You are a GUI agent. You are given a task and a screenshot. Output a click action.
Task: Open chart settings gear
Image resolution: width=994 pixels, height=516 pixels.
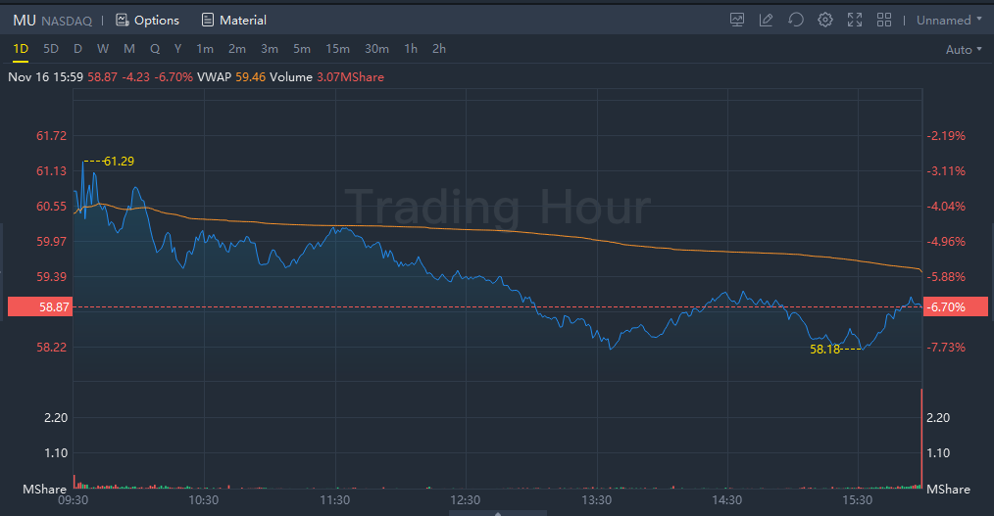(x=825, y=20)
